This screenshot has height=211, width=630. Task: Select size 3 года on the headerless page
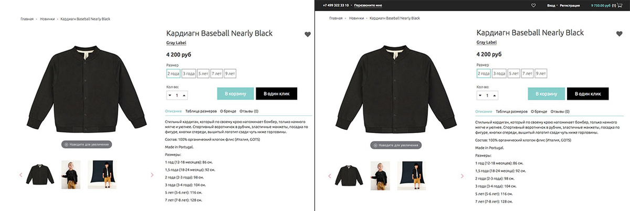pos(189,74)
